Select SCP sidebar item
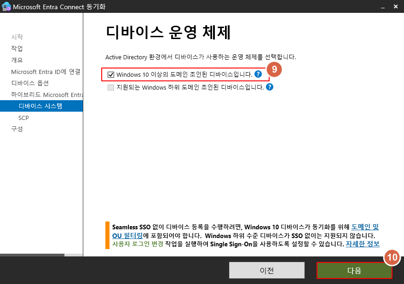The height and width of the screenshot is (284, 404). click(24, 118)
